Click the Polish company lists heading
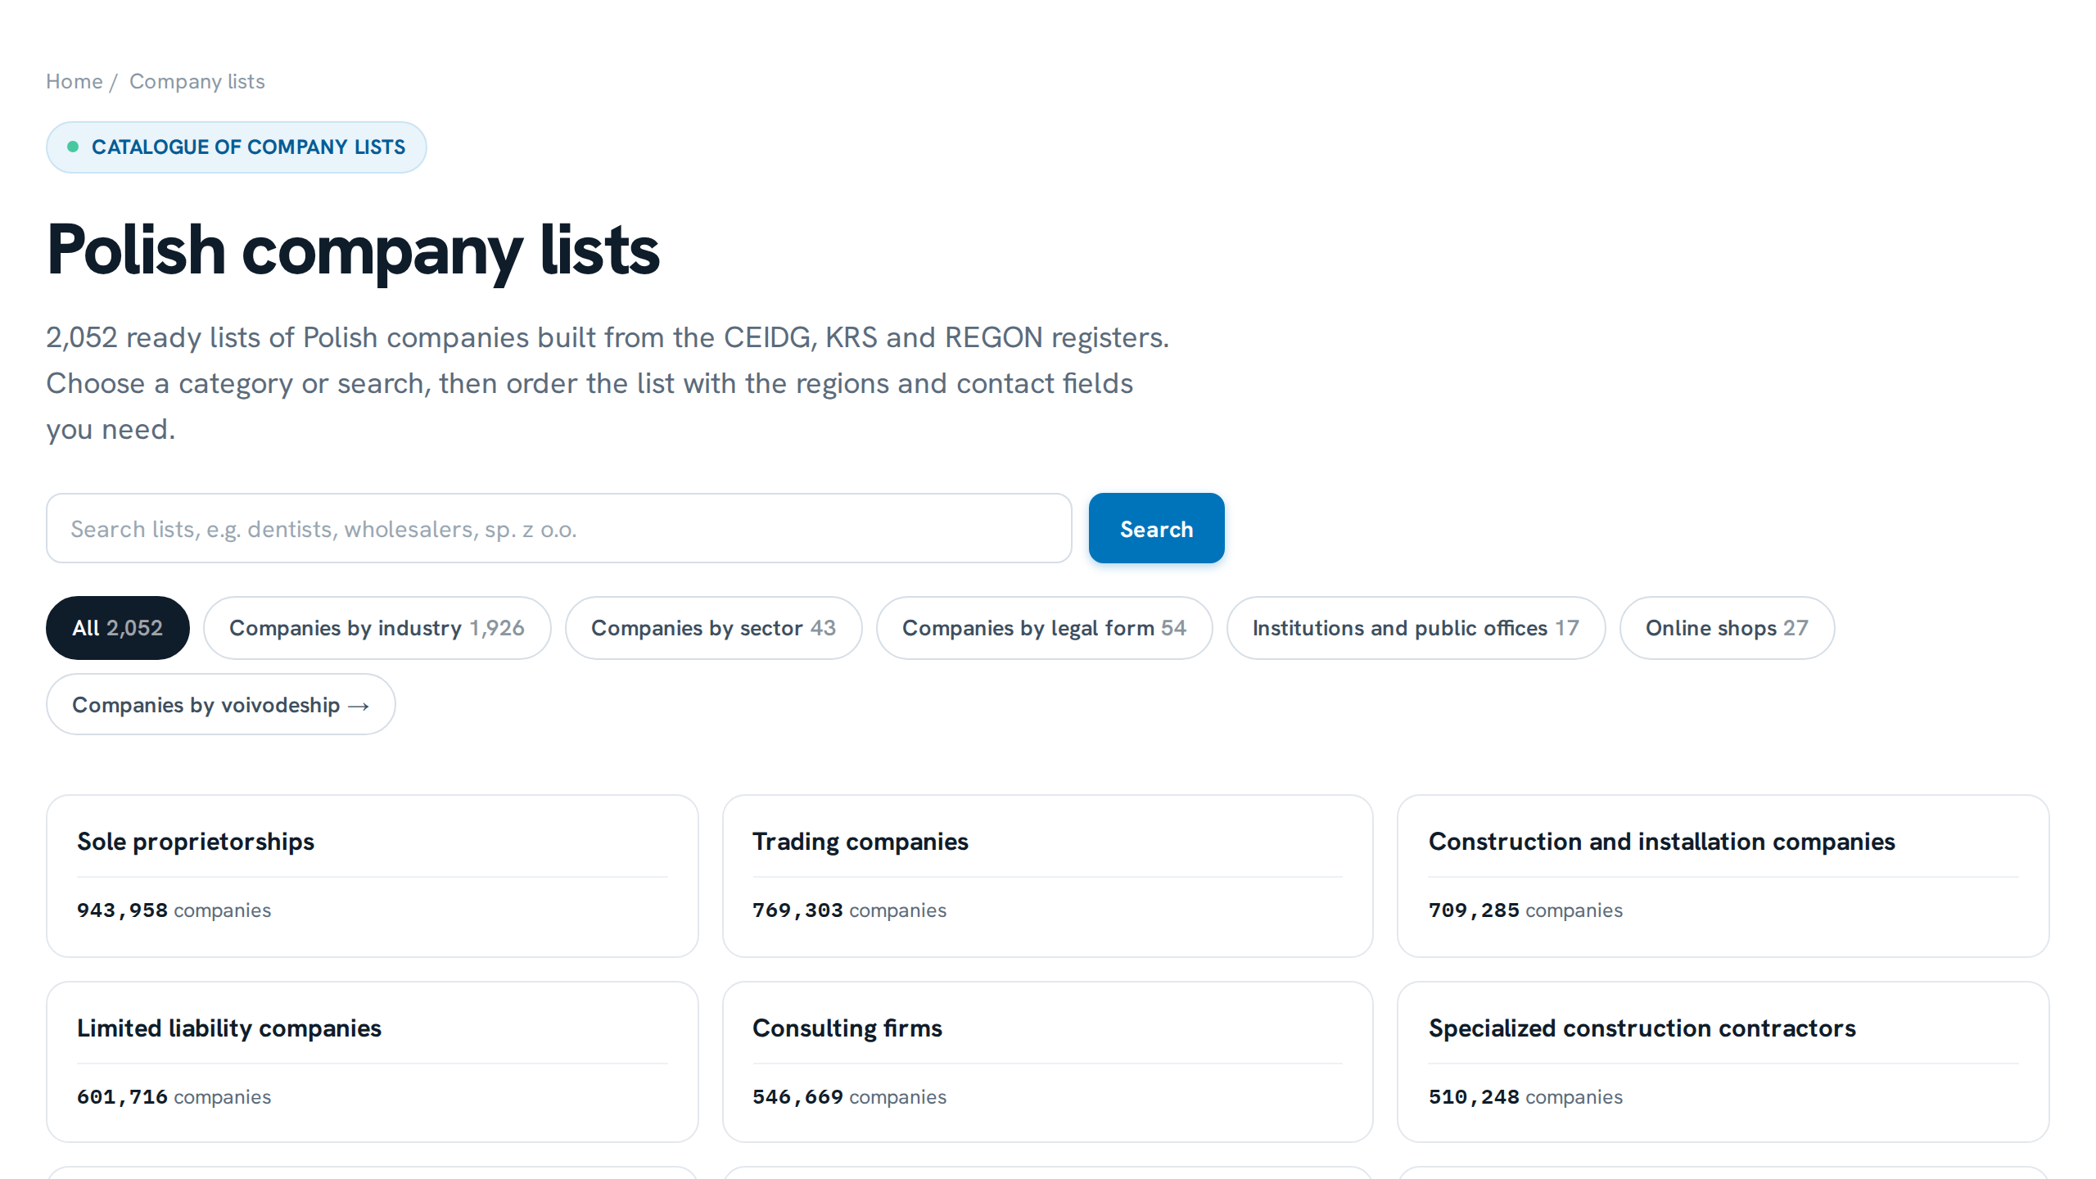2096x1179 pixels. pyautogui.click(x=353, y=251)
